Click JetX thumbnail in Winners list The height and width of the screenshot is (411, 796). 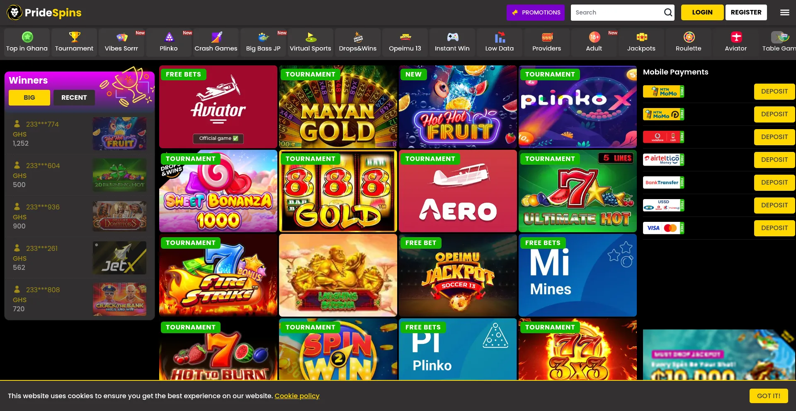coord(119,258)
